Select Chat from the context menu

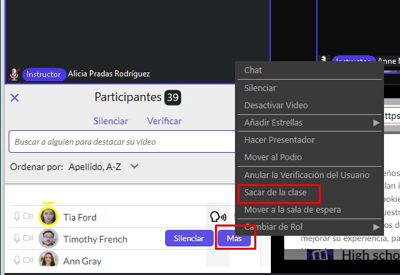tap(309, 70)
